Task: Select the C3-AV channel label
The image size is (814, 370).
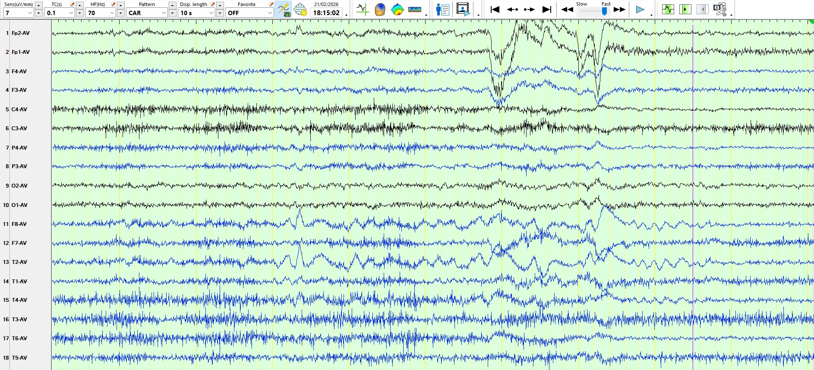Action: [x=19, y=129]
